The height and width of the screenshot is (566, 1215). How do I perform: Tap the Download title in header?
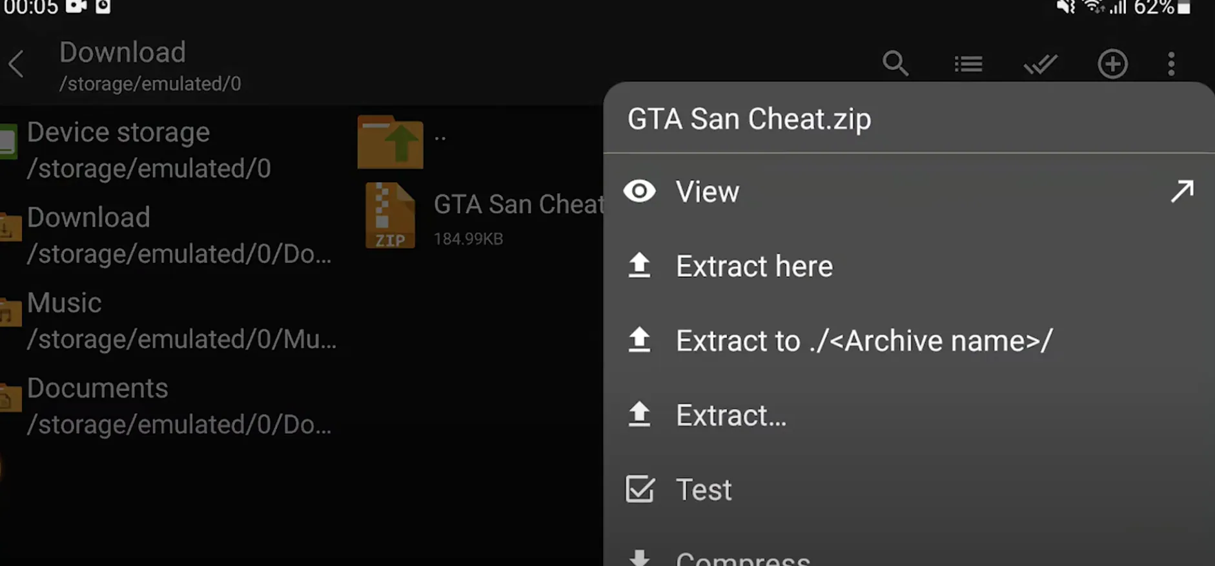point(123,52)
